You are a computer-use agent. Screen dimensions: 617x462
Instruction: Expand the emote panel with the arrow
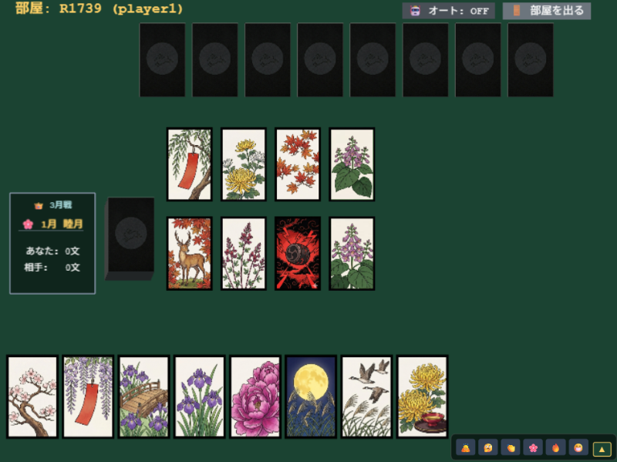tap(602, 449)
